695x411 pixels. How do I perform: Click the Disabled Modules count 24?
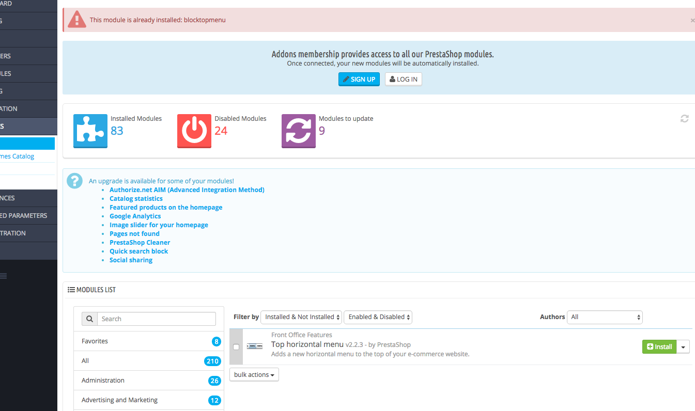coord(221,131)
